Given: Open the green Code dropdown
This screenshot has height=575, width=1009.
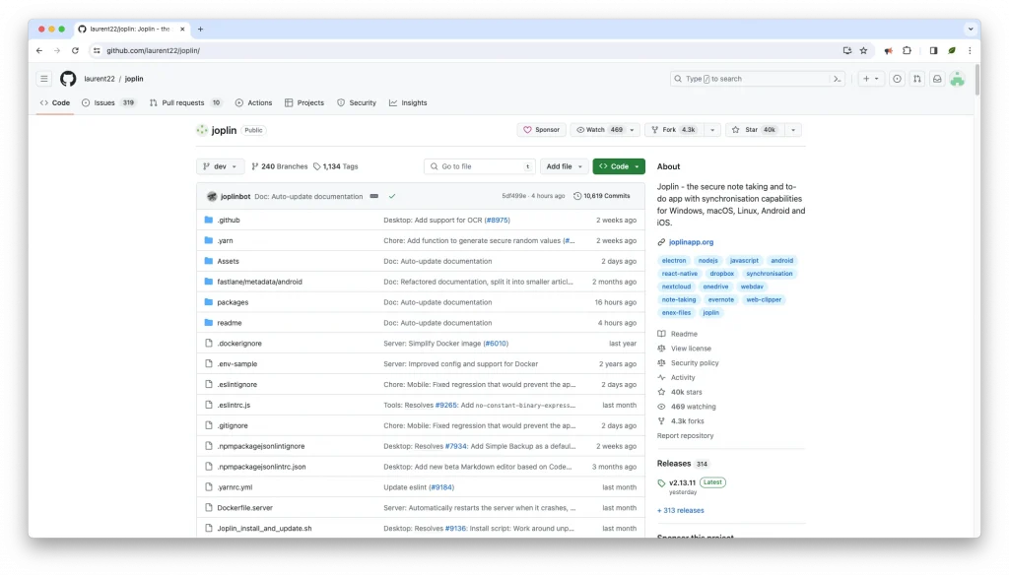Looking at the screenshot, I should pyautogui.click(x=619, y=166).
